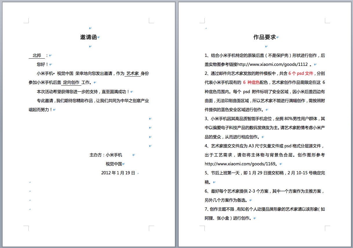Click the greeting 您好！

[x=43, y=64]
